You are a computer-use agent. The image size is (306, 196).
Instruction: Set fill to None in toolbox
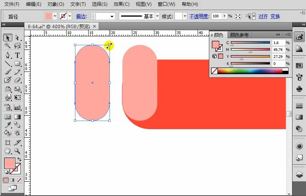coord(19,180)
